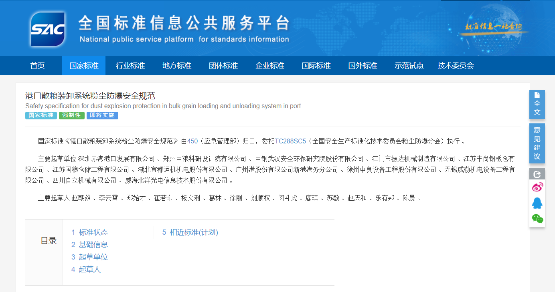Viewport: 555px width, 292px height.
Task: Open the 企业标准 navigation tab
Action: 270,66
